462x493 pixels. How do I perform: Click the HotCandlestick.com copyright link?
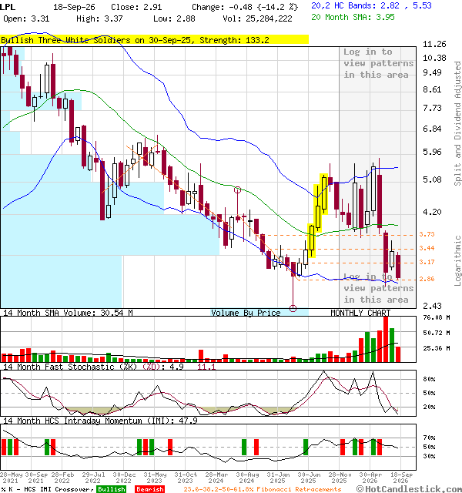tap(409, 489)
